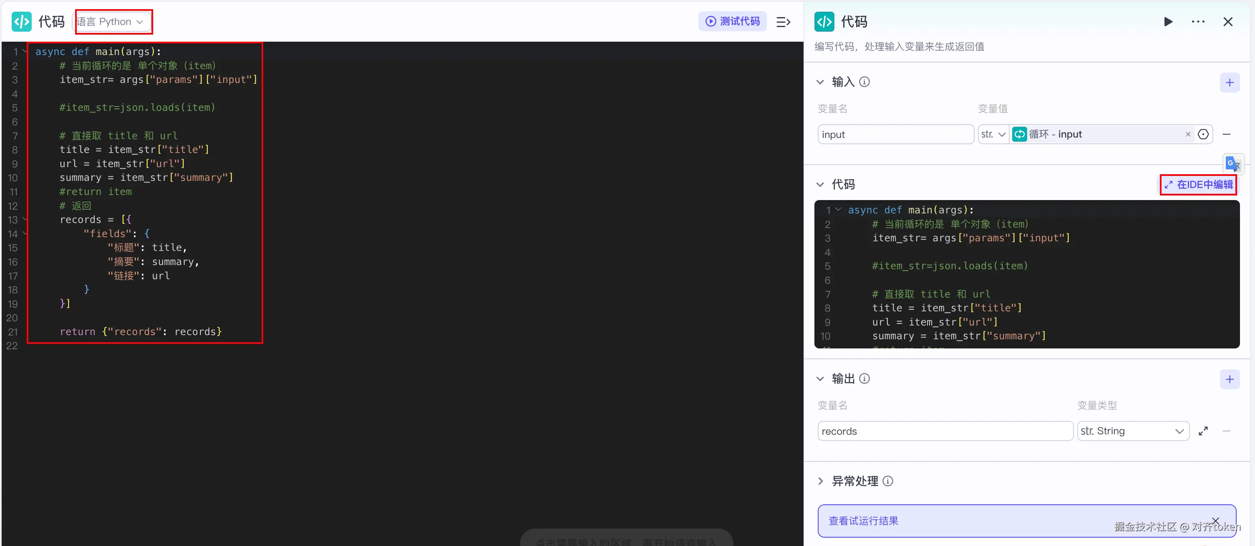
Task: Expand the 异常处理 section
Action: coord(820,481)
